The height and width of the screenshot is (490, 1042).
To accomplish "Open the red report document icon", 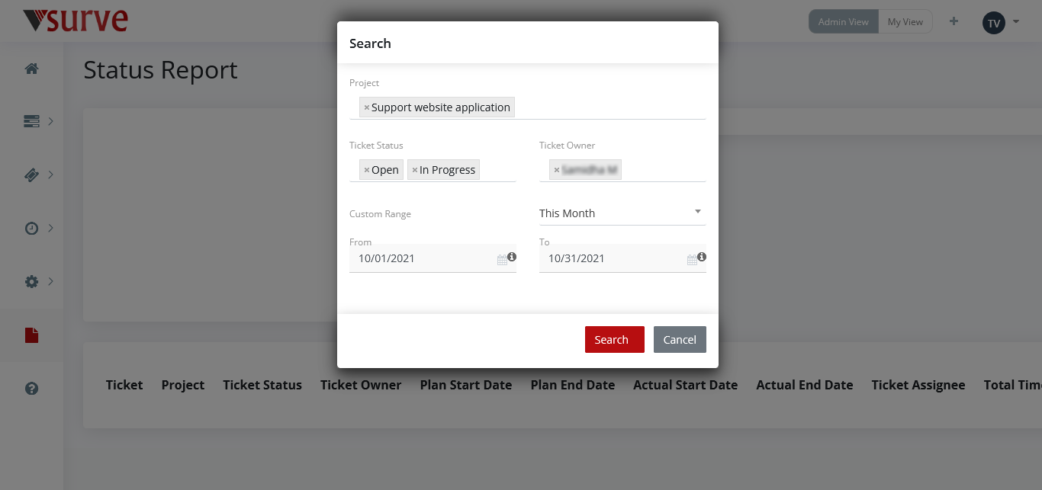I will 31,335.
